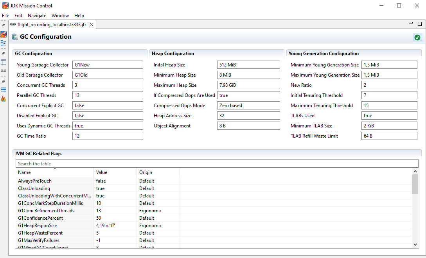The image size is (426, 258).
Task: Click the flags table scrollbar up arrow
Action: click(x=415, y=171)
